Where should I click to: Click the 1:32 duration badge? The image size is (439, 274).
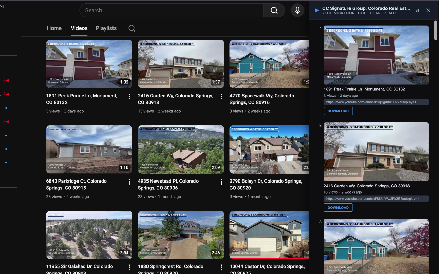(124, 82)
